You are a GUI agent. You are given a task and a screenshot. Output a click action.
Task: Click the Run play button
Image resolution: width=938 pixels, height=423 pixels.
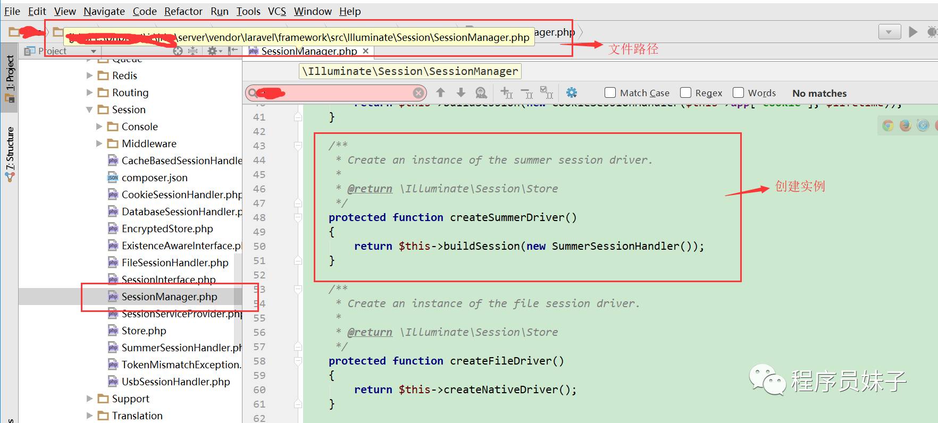pos(913,32)
